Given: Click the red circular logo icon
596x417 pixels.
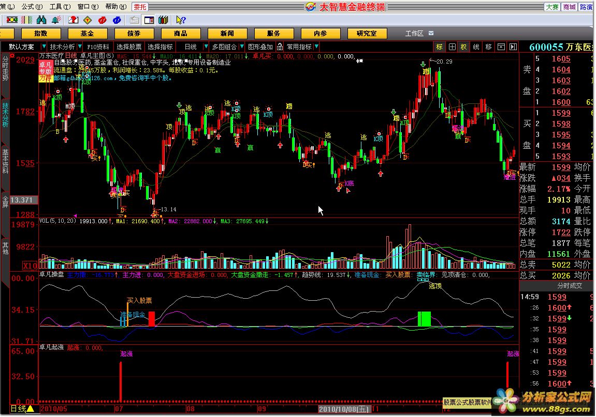Looking at the screenshot, I should (x=102, y=20).
